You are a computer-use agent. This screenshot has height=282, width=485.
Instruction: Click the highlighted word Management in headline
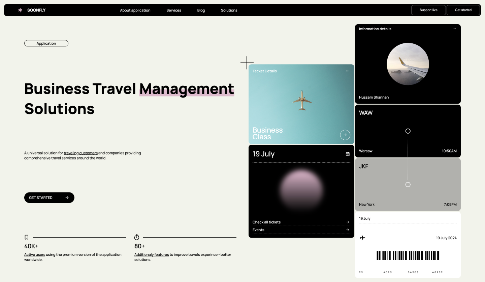[187, 89]
